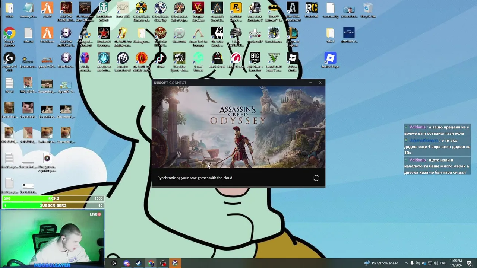Select the TikTok desktop shortcut
Image resolution: width=477 pixels, height=268 pixels.
click(160, 61)
